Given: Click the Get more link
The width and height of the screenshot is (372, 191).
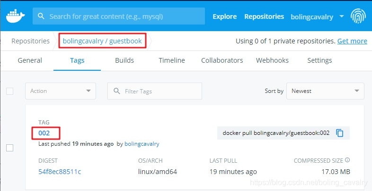Looking at the screenshot, I should coord(352,41).
